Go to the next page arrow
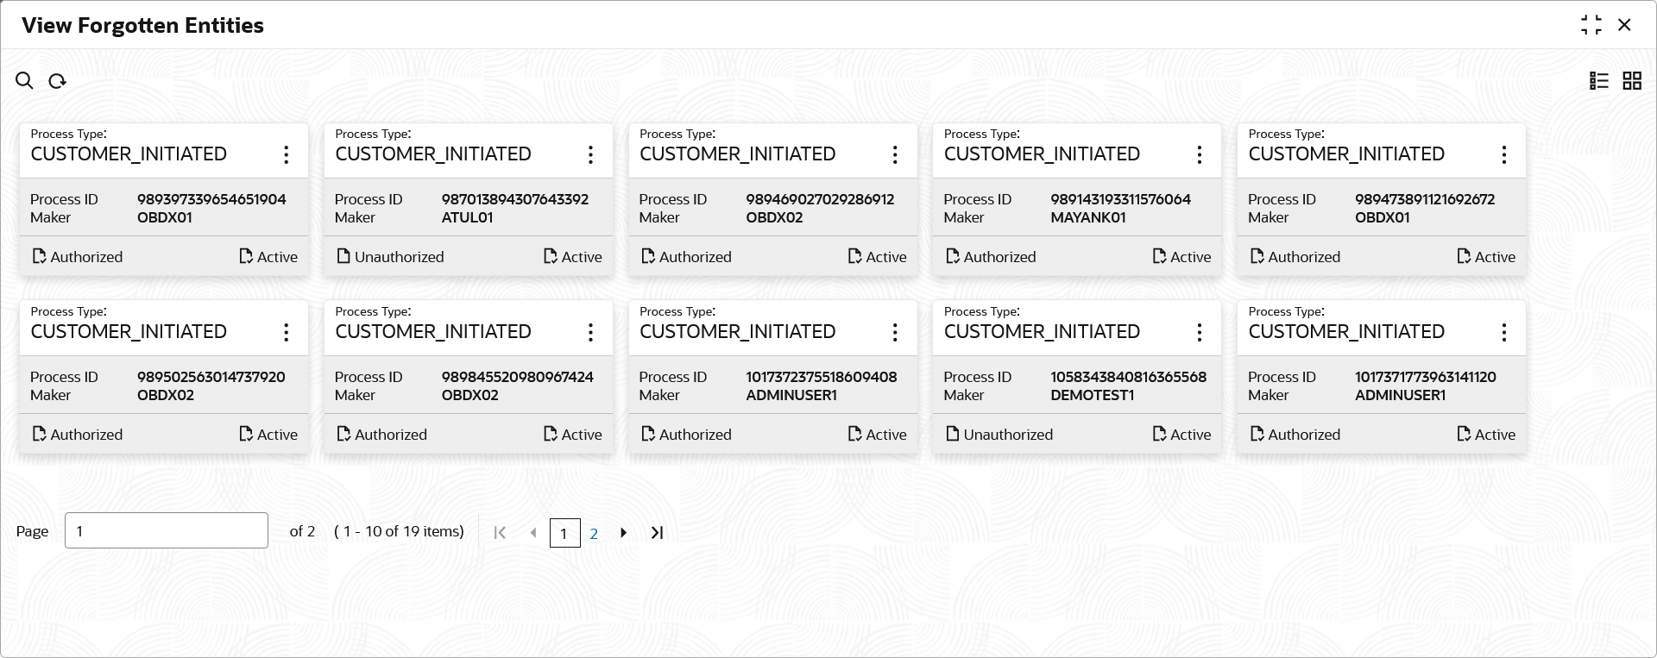Image resolution: width=1657 pixels, height=658 pixels. (623, 533)
